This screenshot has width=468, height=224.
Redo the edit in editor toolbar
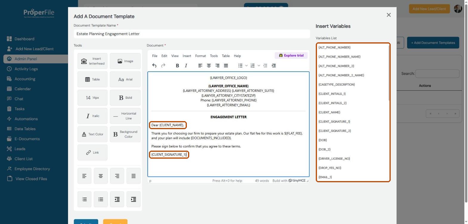(163, 66)
